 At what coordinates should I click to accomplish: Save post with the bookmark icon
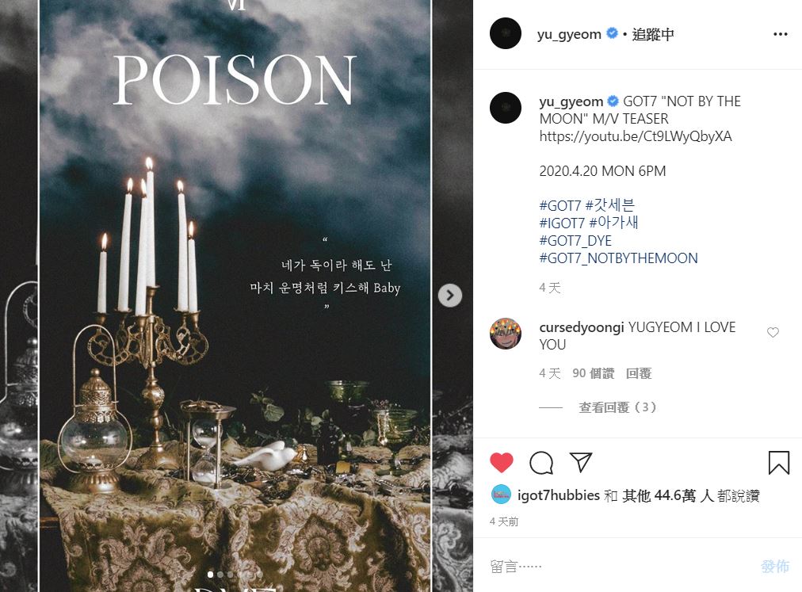tap(778, 463)
